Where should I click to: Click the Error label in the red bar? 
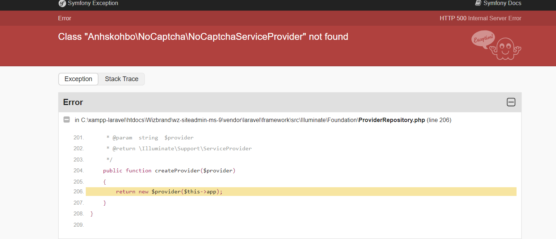point(64,18)
